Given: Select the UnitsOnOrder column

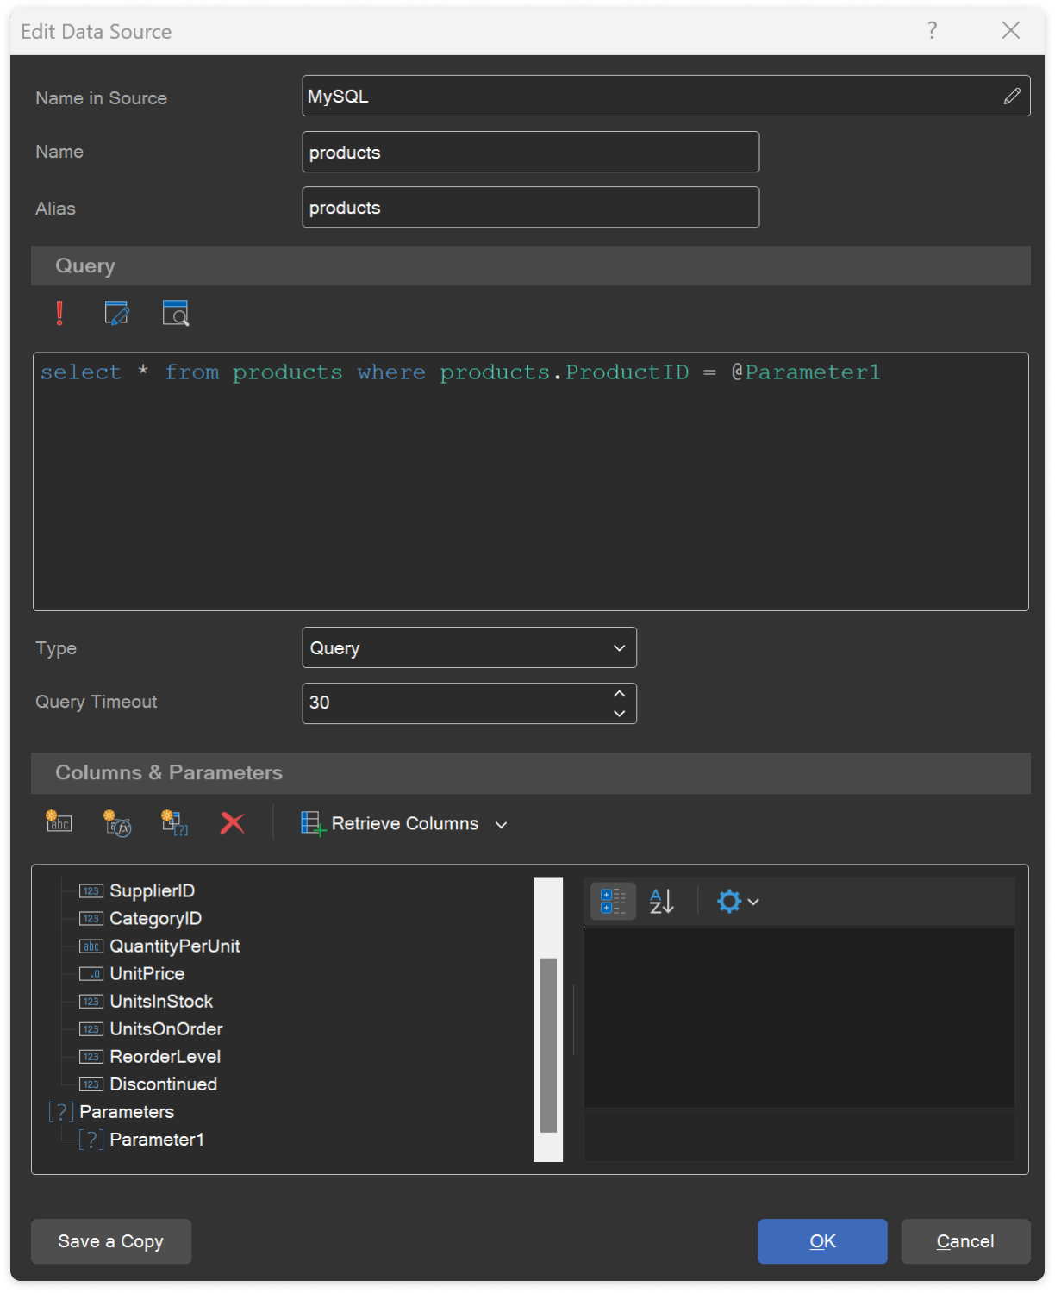Looking at the screenshot, I should [x=151, y=1028].
